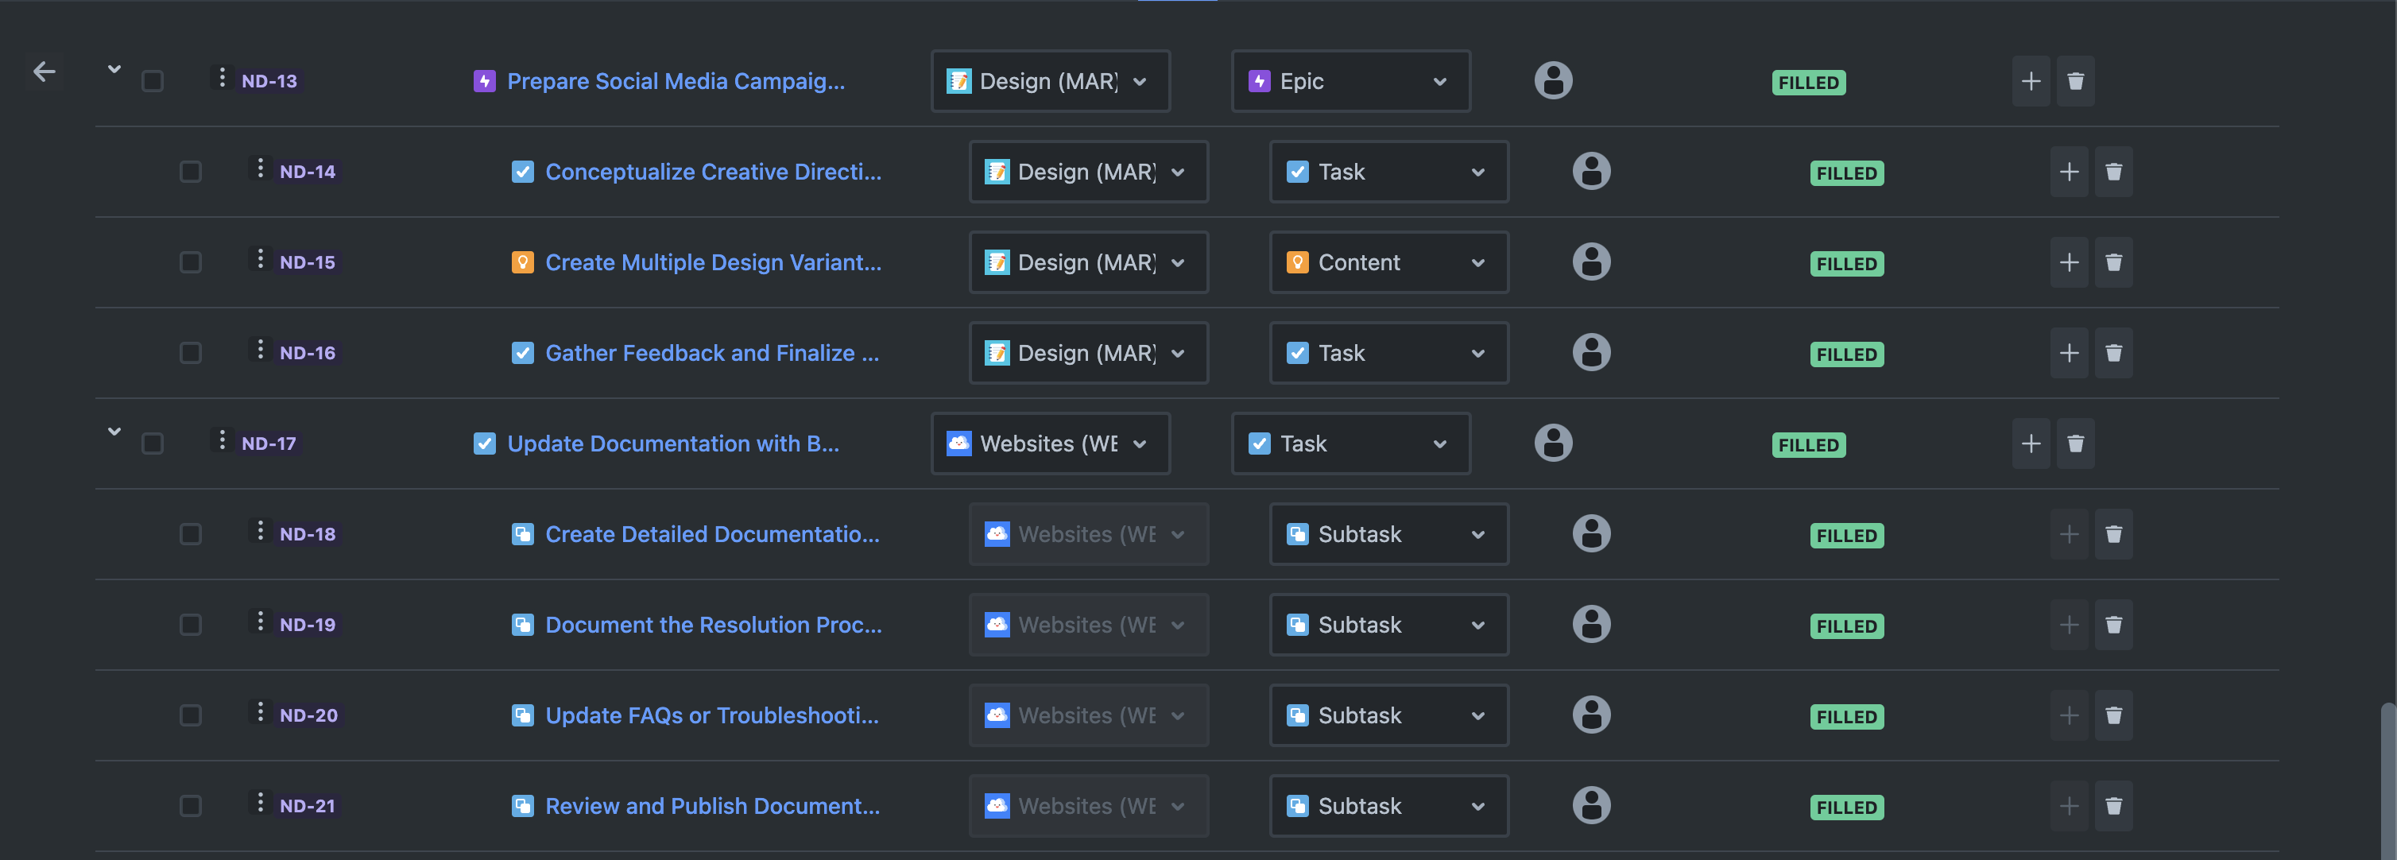The height and width of the screenshot is (860, 2397).
Task: Add child issue to ND-14 with the plus icon
Action: point(2069,172)
